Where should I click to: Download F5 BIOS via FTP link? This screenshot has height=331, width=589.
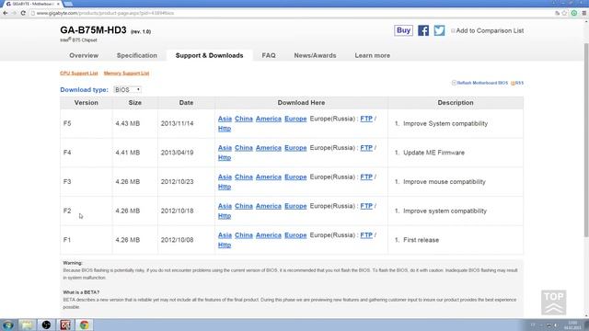click(x=366, y=119)
